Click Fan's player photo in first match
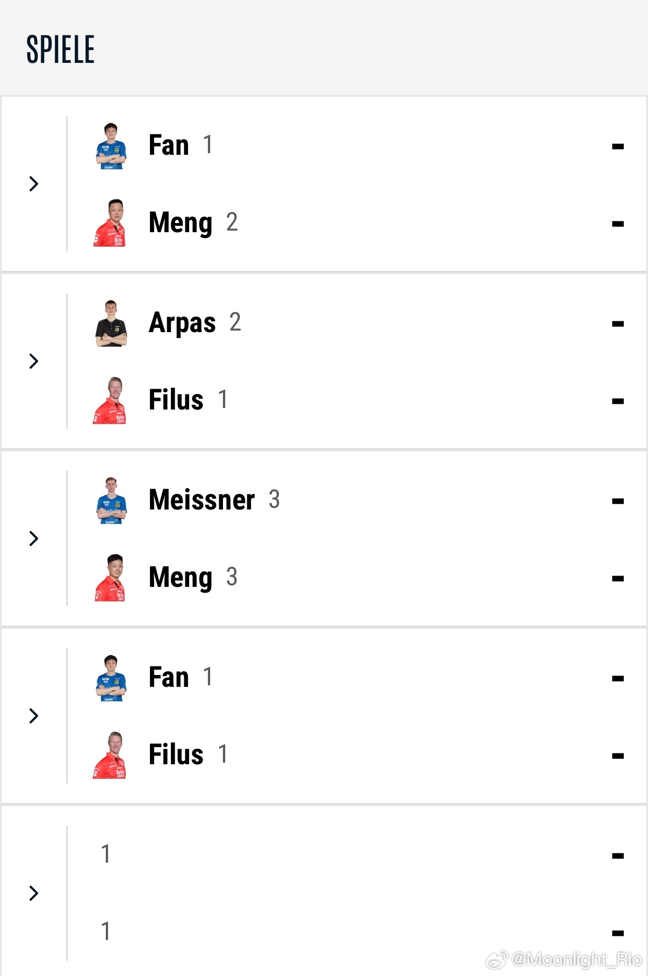The height and width of the screenshot is (976, 648). (111, 146)
